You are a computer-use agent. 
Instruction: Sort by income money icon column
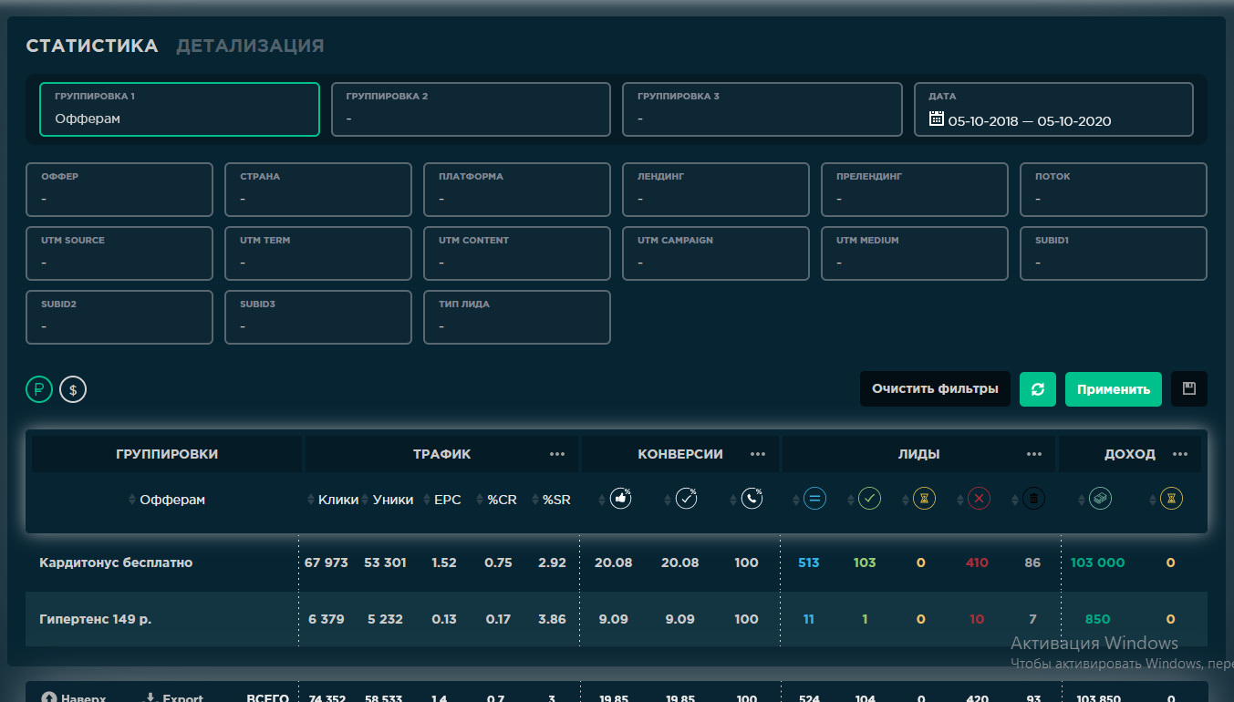pos(1100,499)
